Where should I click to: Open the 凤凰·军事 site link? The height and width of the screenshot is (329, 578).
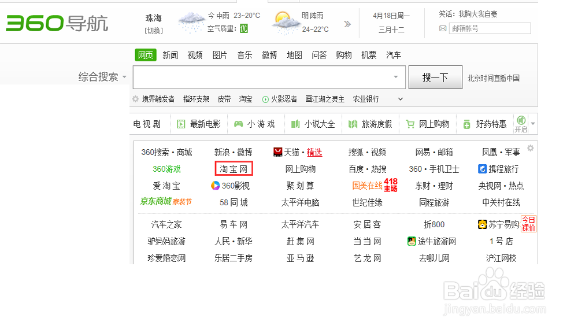pyautogui.click(x=501, y=152)
